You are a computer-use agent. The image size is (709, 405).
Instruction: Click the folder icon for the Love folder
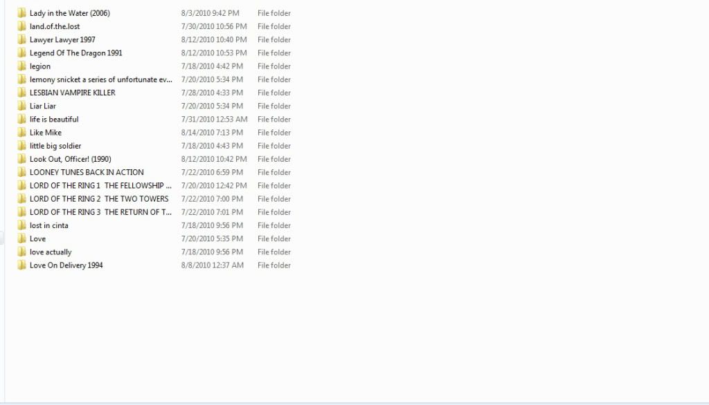click(x=21, y=238)
